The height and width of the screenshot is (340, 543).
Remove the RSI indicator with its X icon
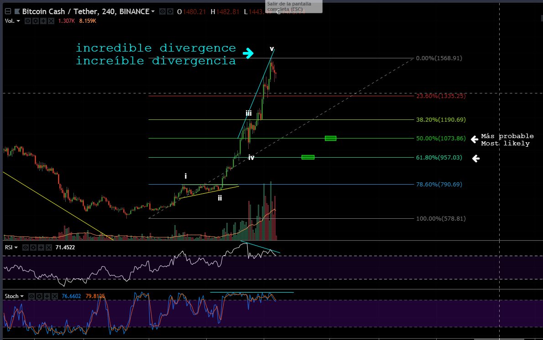tap(48, 247)
